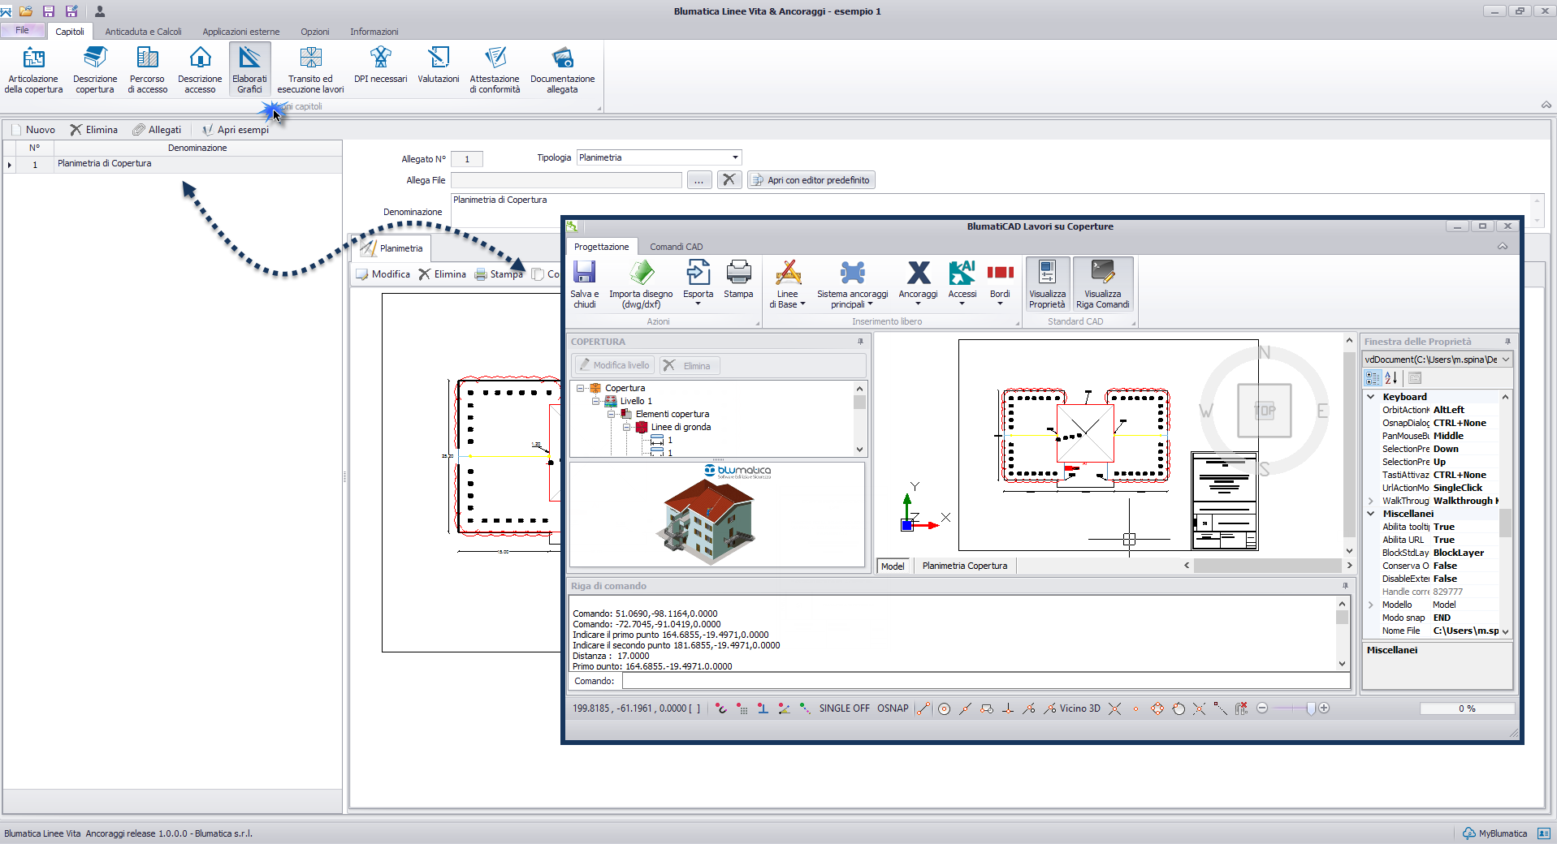Switch to Comandi CAD tab
This screenshot has height=844, width=1557.
[x=676, y=247]
